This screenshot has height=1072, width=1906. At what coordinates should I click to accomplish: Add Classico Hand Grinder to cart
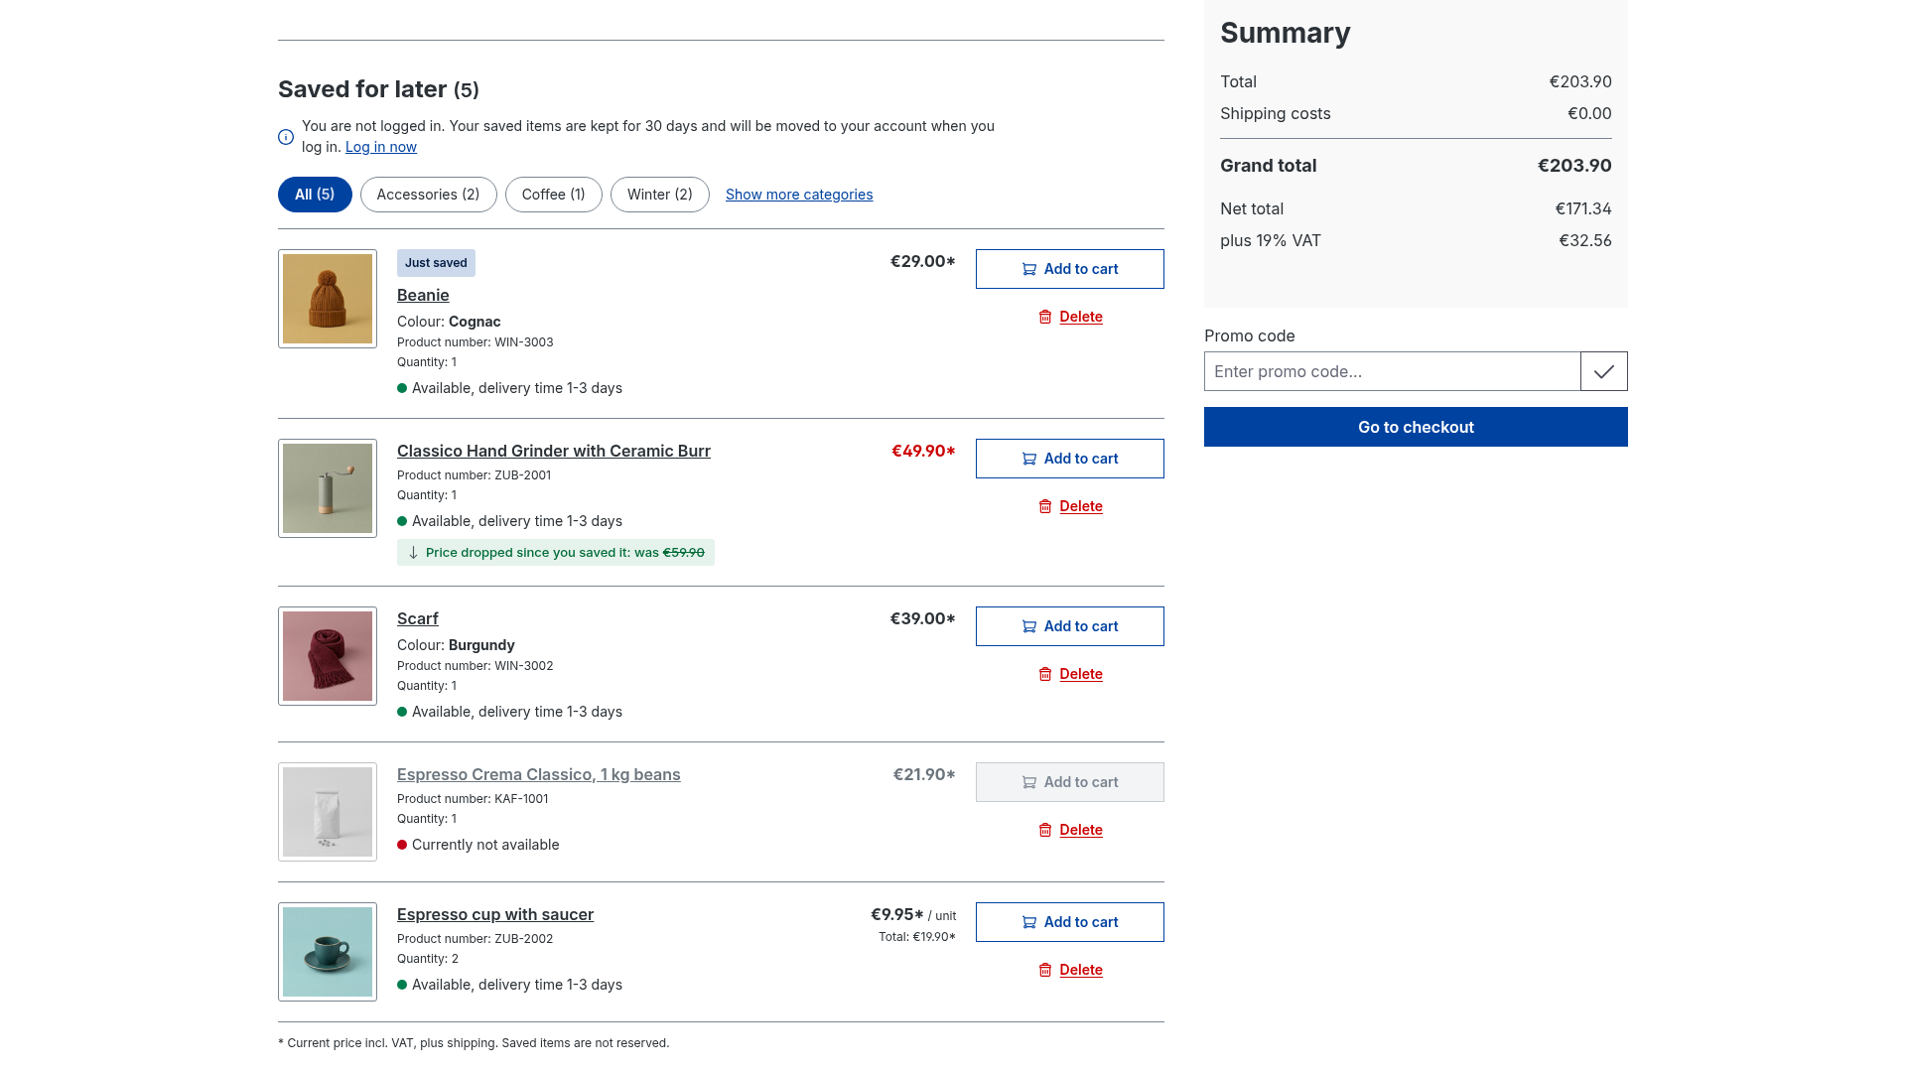pyautogui.click(x=1070, y=459)
